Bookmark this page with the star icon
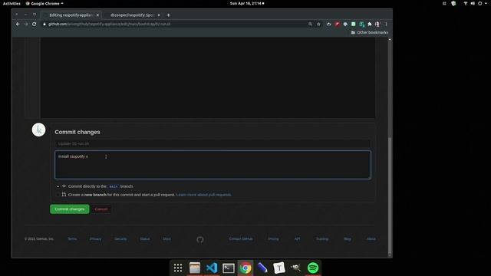This screenshot has width=491, height=276. tap(318, 24)
